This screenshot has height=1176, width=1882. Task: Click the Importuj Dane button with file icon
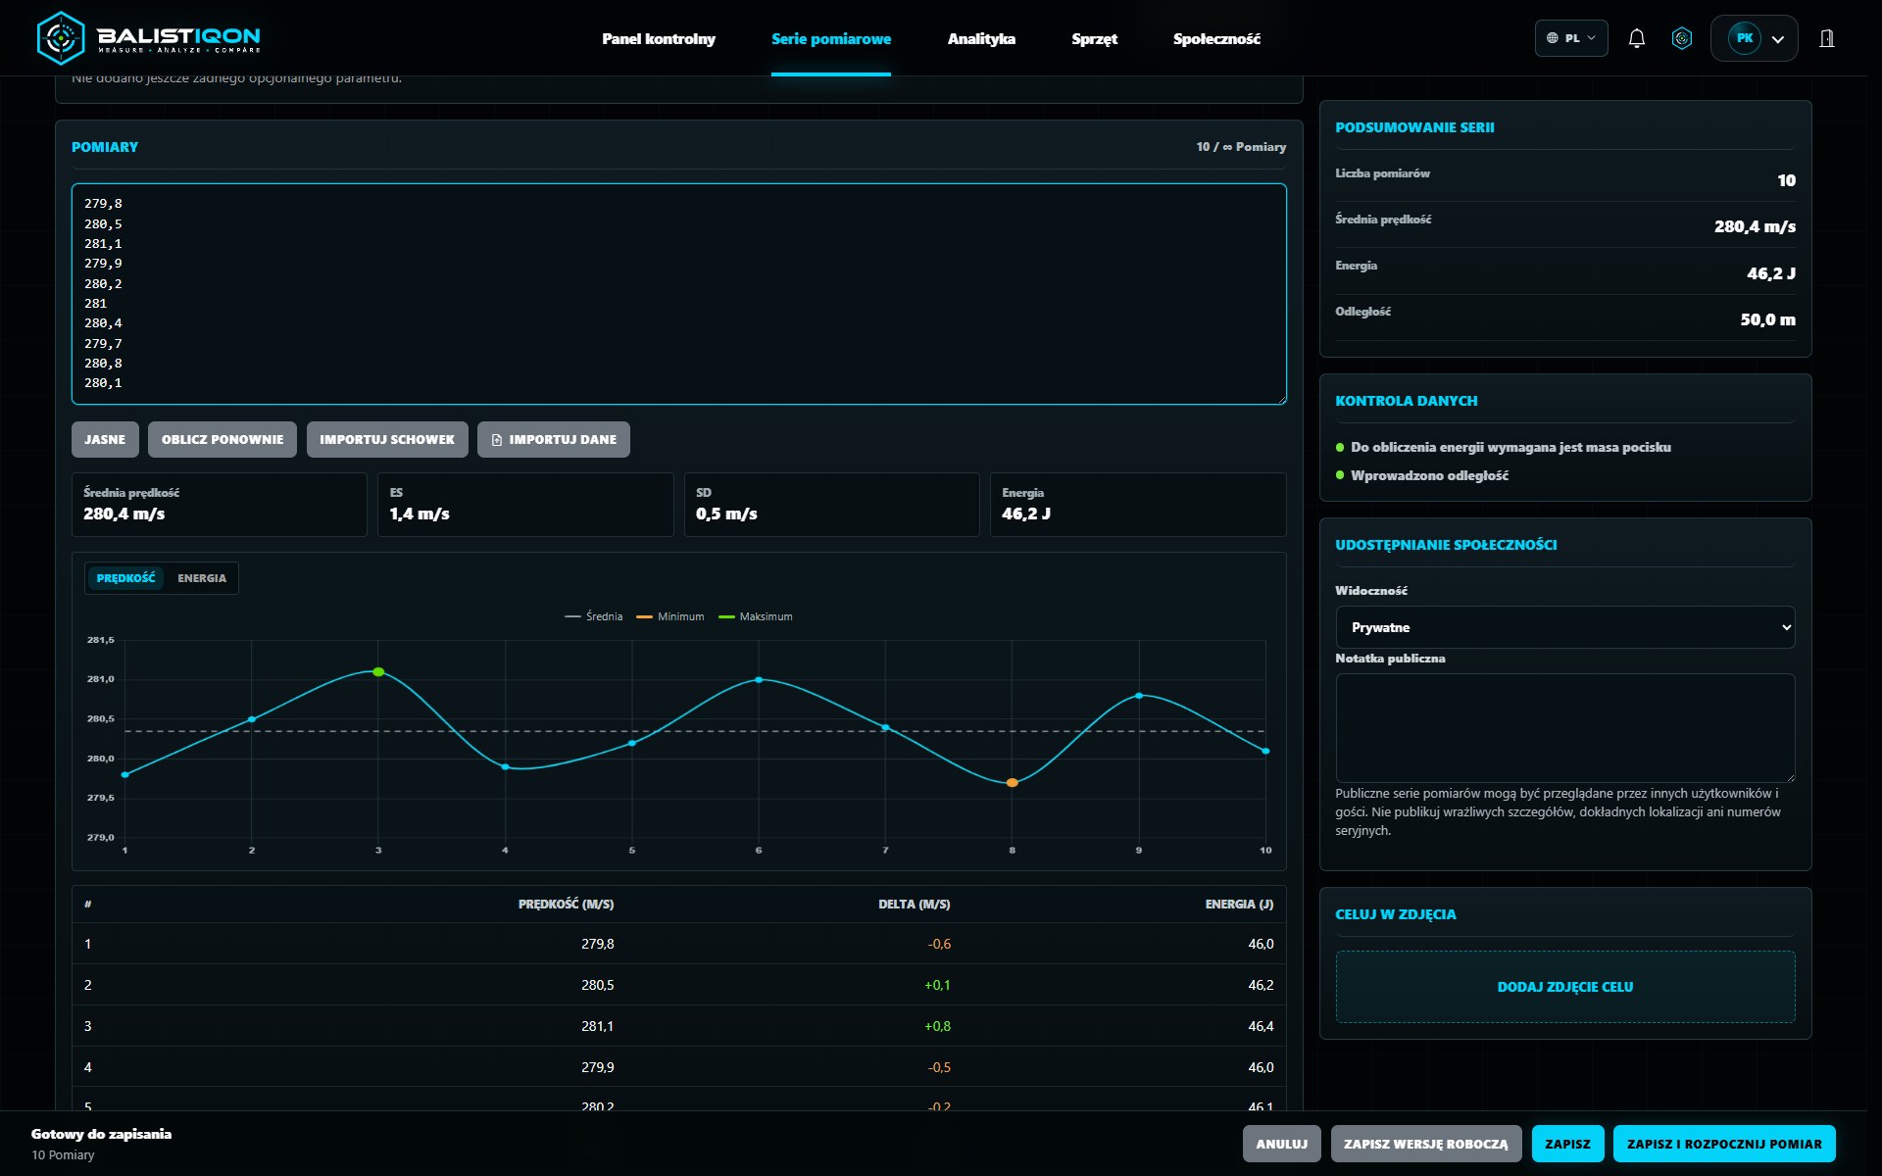554,440
